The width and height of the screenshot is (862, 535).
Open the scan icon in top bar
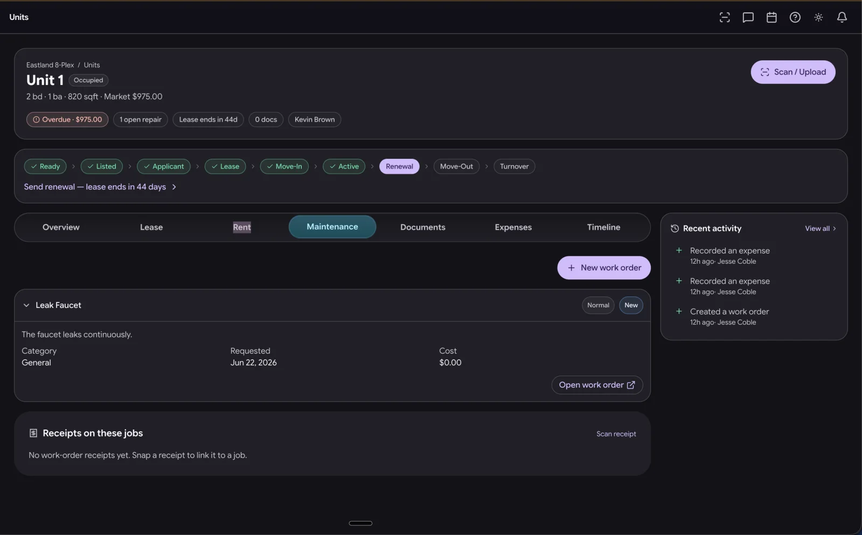coord(725,17)
